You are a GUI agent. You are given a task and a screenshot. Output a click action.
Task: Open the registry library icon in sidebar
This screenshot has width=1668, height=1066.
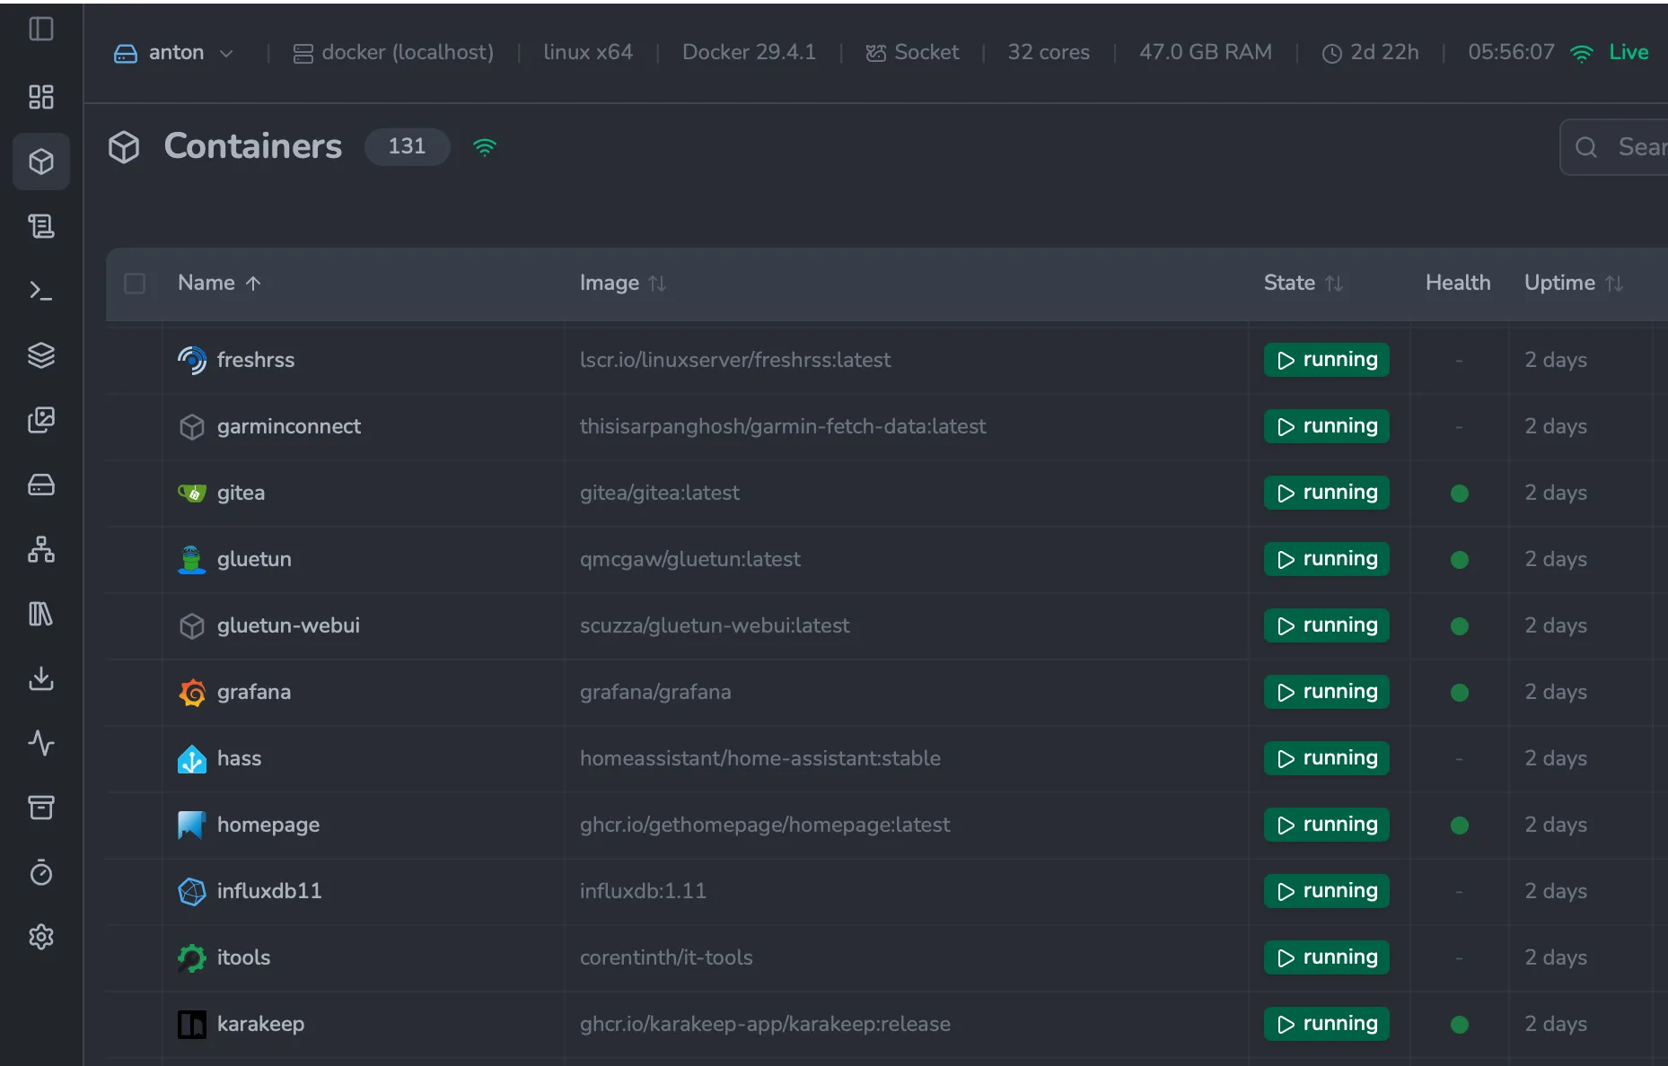coord(41,614)
